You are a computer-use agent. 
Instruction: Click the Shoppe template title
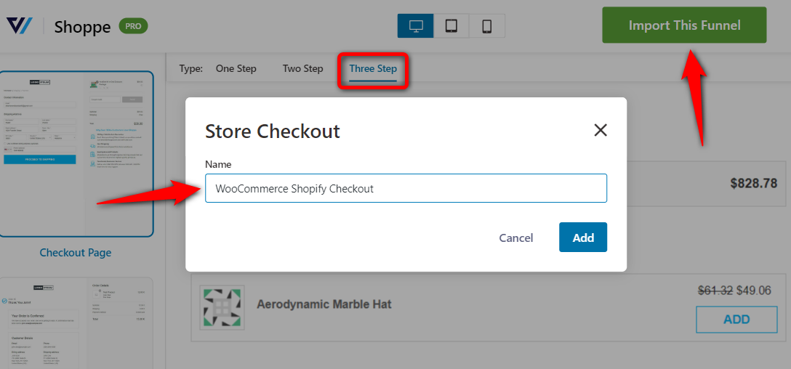pyautogui.click(x=82, y=26)
